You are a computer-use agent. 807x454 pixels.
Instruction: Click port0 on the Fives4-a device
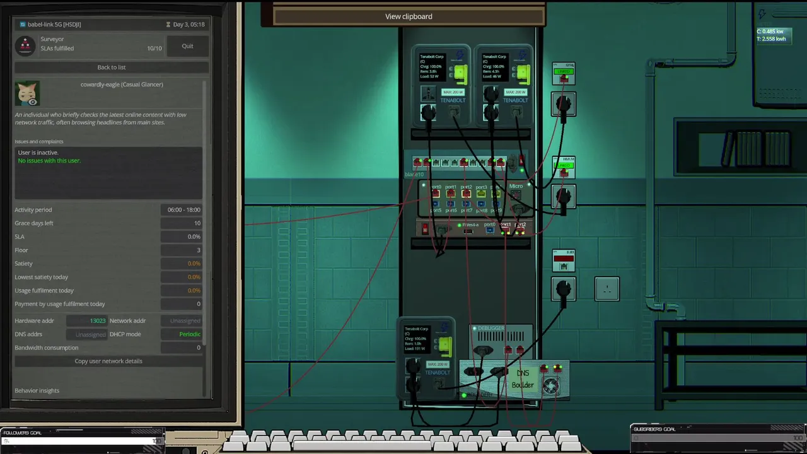pyautogui.click(x=490, y=231)
